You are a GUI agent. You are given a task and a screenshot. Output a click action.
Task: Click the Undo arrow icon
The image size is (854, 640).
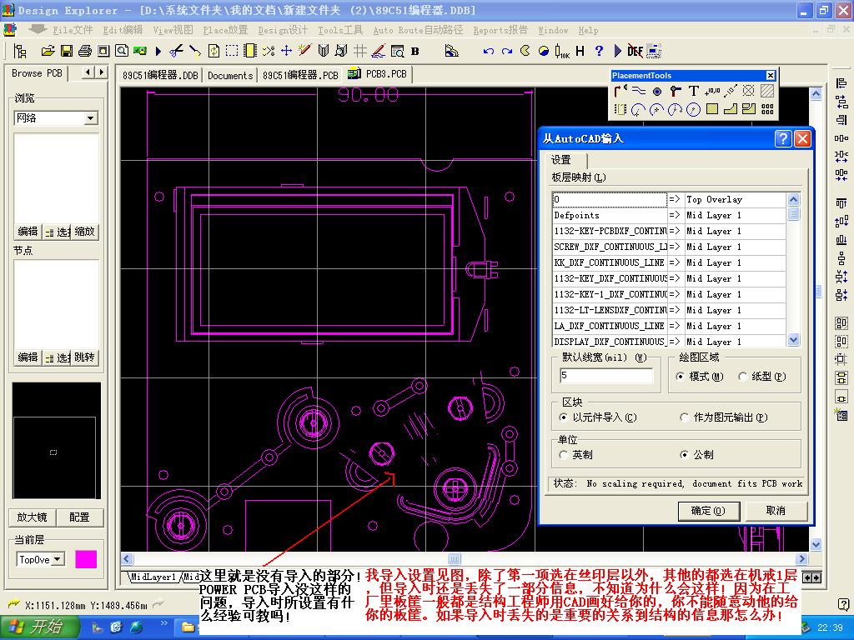[x=489, y=51]
